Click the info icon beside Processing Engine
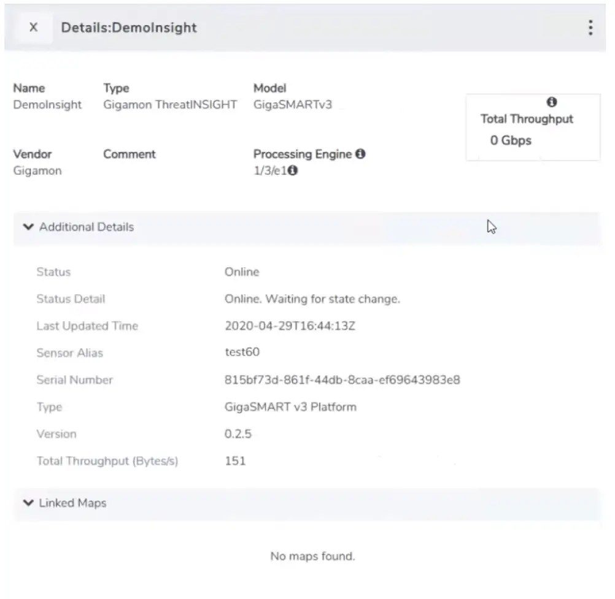The height and width of the screenshot is (599, 615). pos(362,154)
